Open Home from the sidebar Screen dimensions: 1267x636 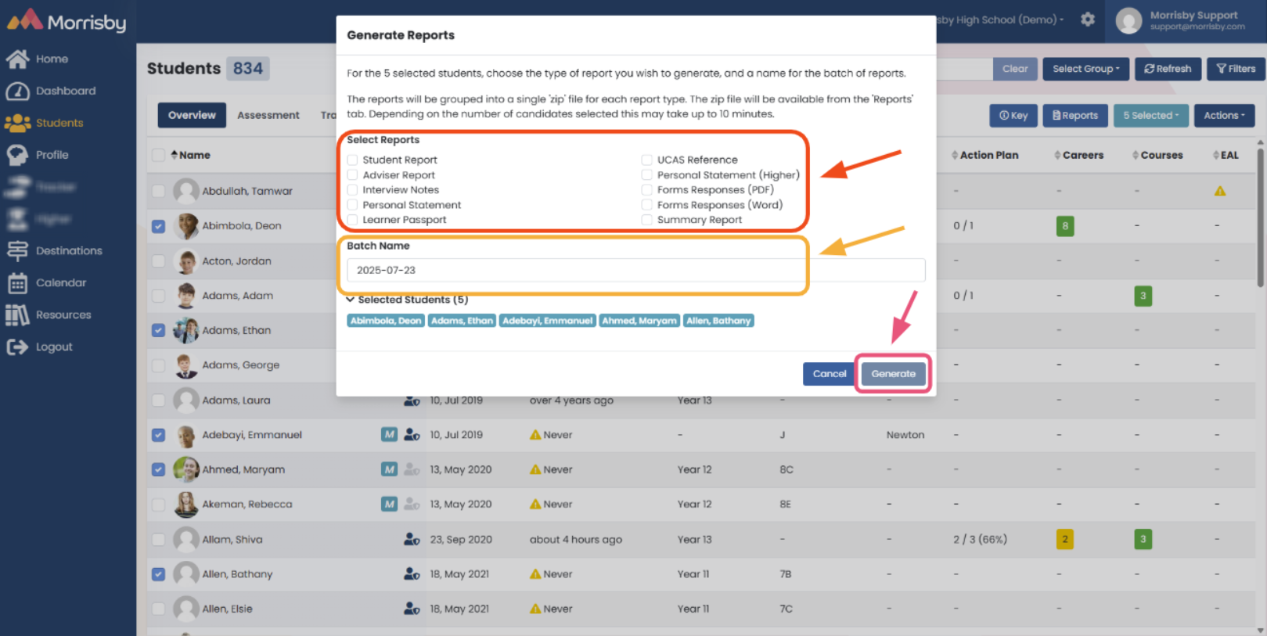click(38, 59)
